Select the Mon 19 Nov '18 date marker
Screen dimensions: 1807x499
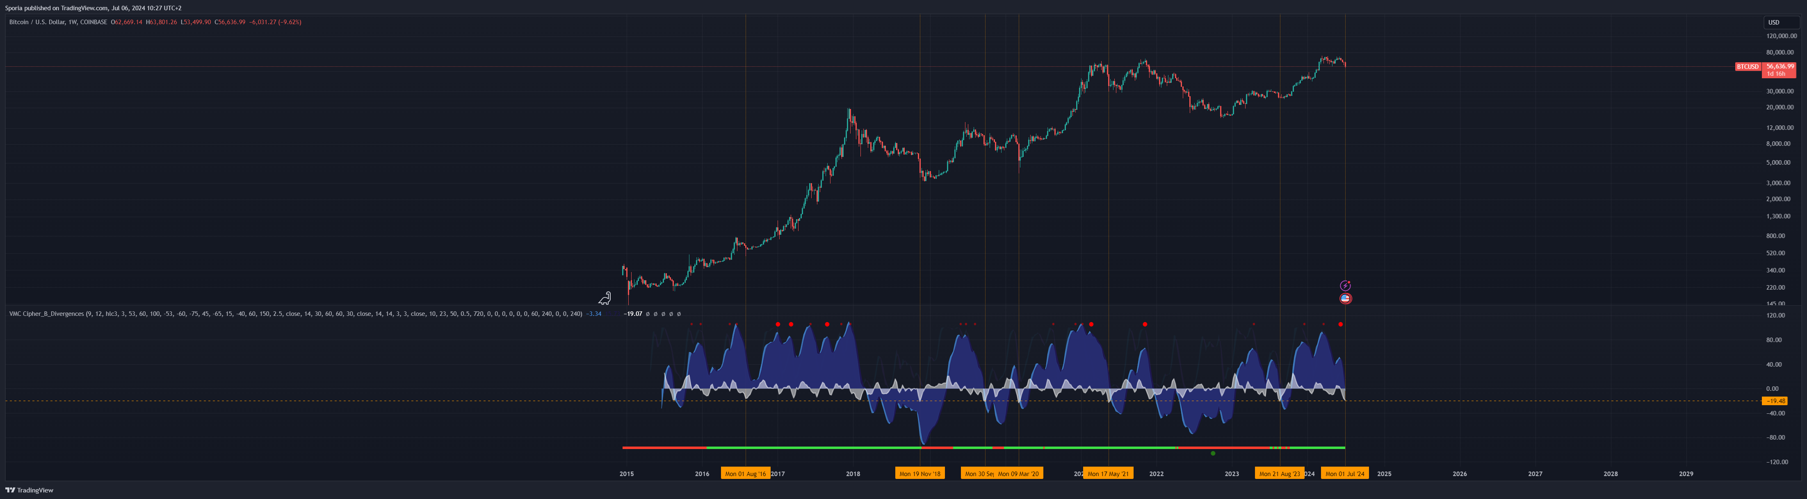(x=919, y=474)
